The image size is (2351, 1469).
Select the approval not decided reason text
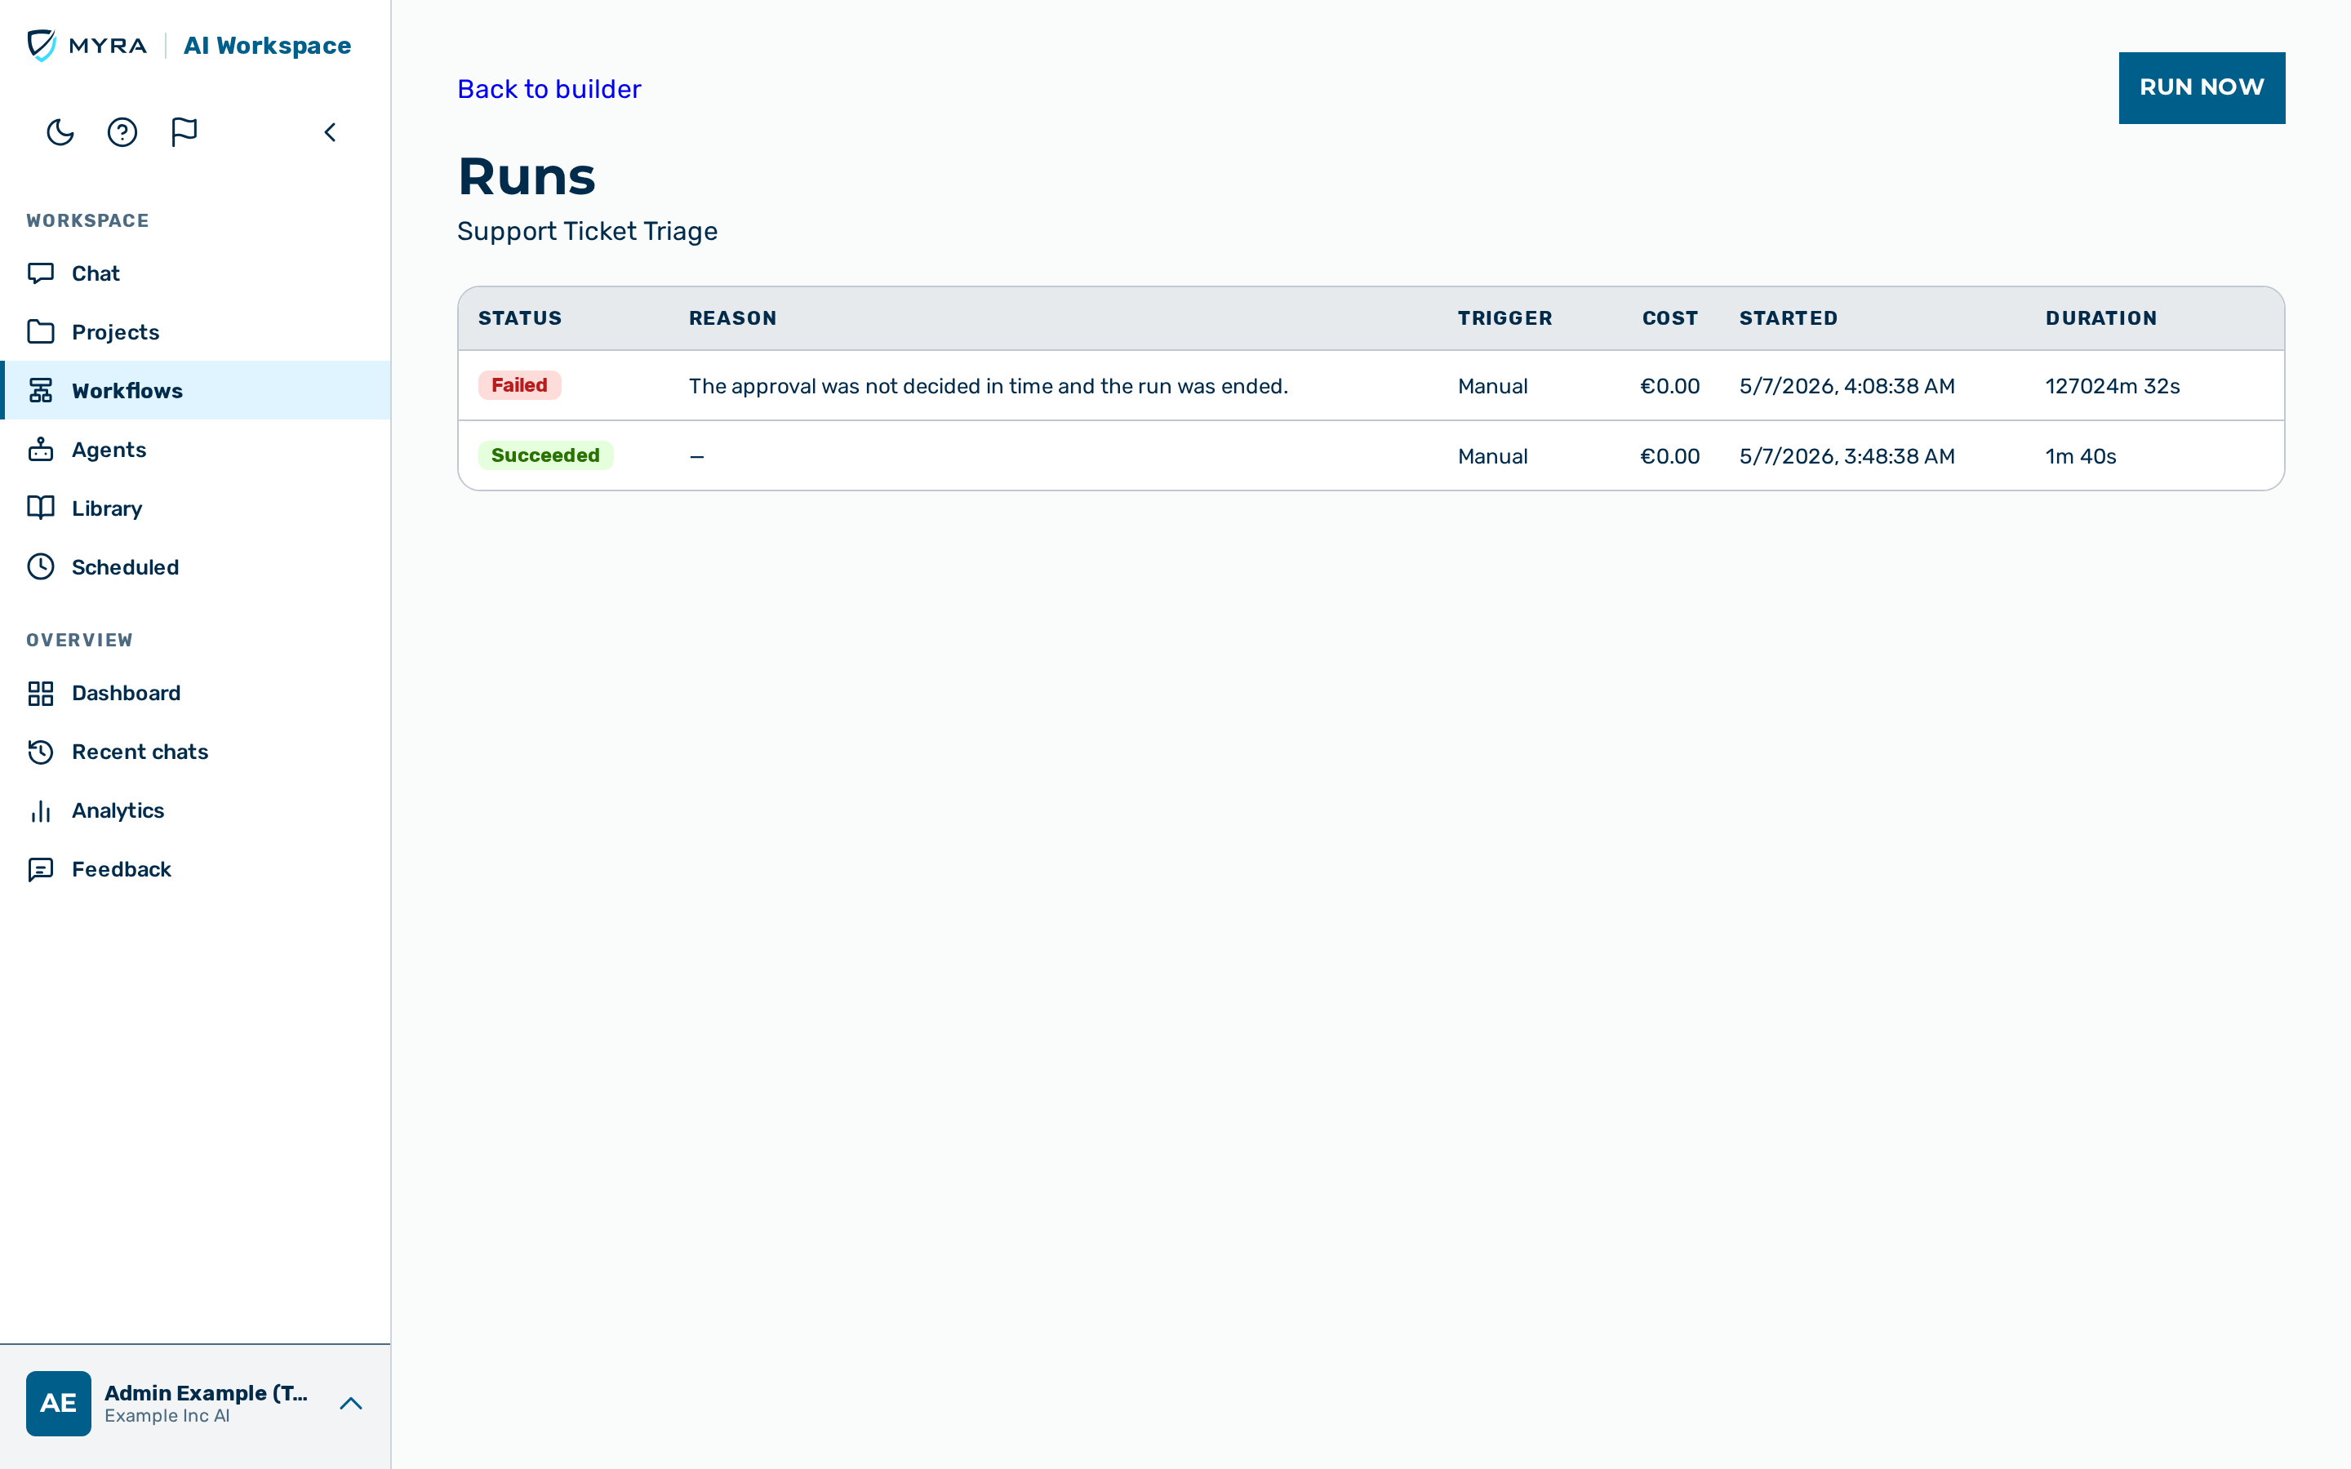(x=988, y=386)
